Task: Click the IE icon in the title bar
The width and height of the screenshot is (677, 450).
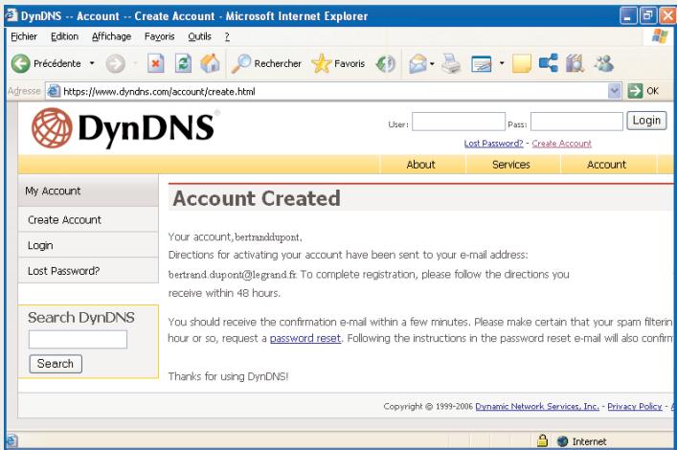Action: pyautogui.click(x=11, y=15)
